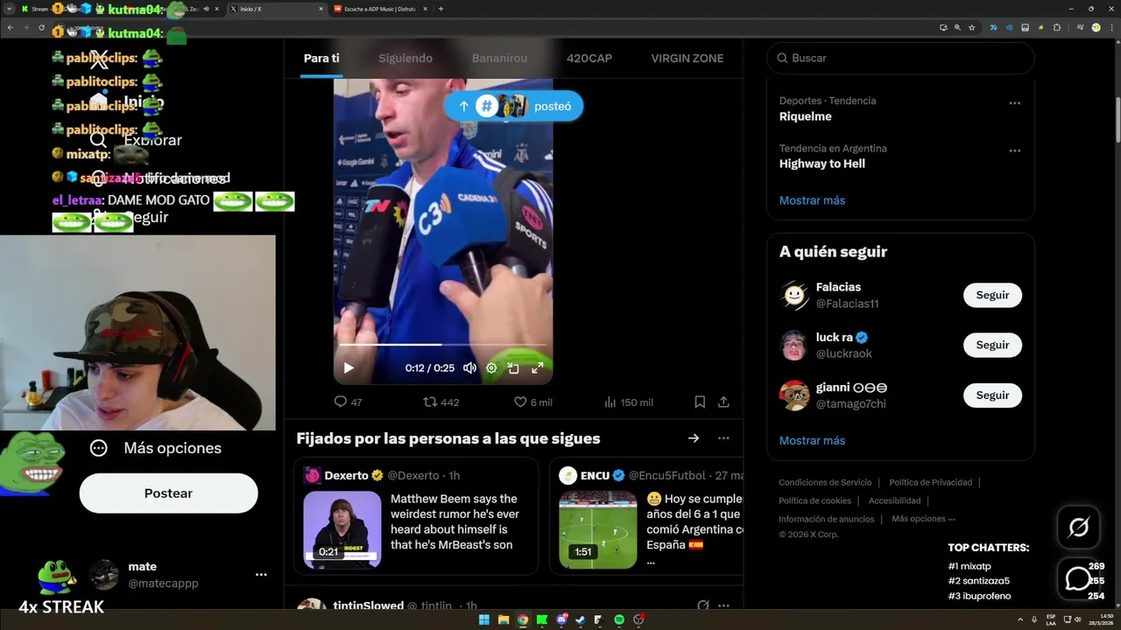The image size is (1121, 630).
Task: Play the Dexerto 0:21 video thumbnail
Action: [342, 530]
